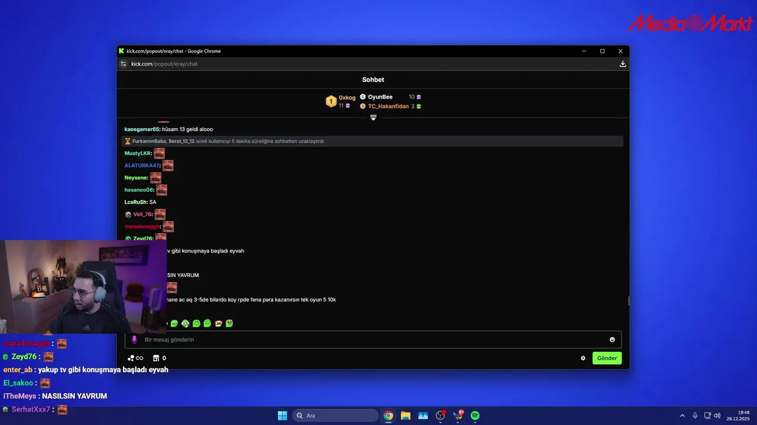Click username MustyLKR in chat
Viewport: 757px width, 425px height.
tap(138, 153)
